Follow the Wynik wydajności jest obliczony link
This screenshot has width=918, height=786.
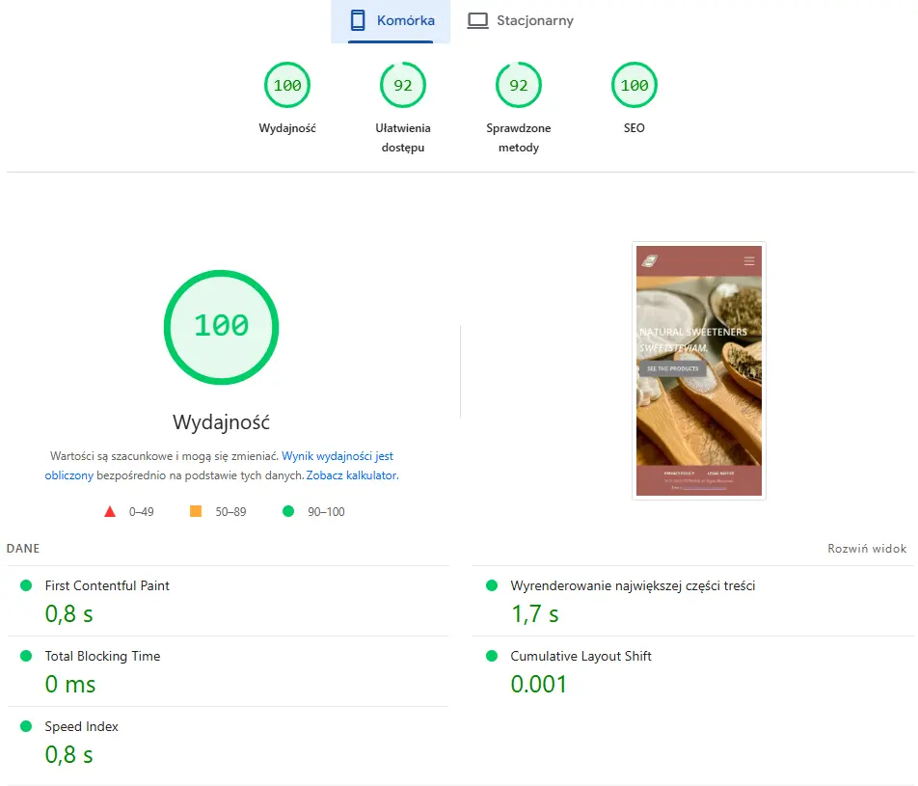coord(337,456)
